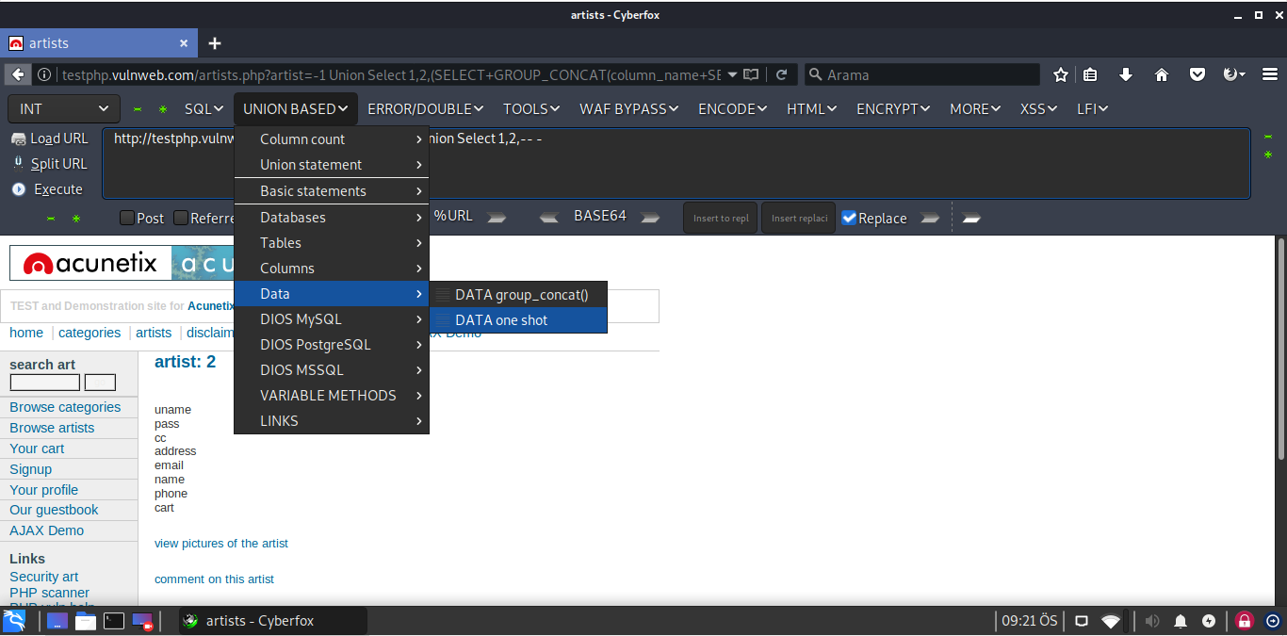Open the network Wi-Fi tray icon

(x=1111, y=621)
